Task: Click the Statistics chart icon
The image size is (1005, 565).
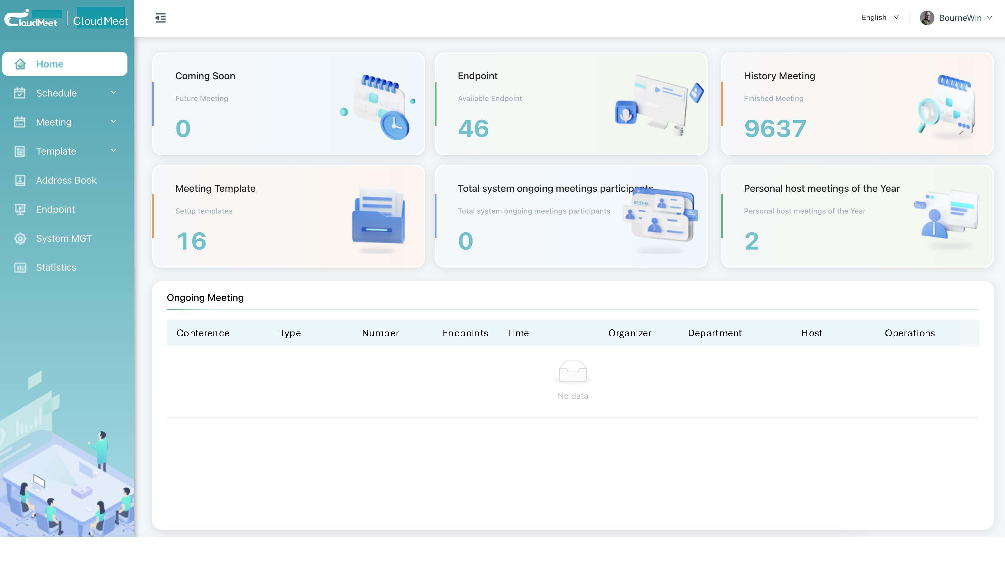Action: 20,267
